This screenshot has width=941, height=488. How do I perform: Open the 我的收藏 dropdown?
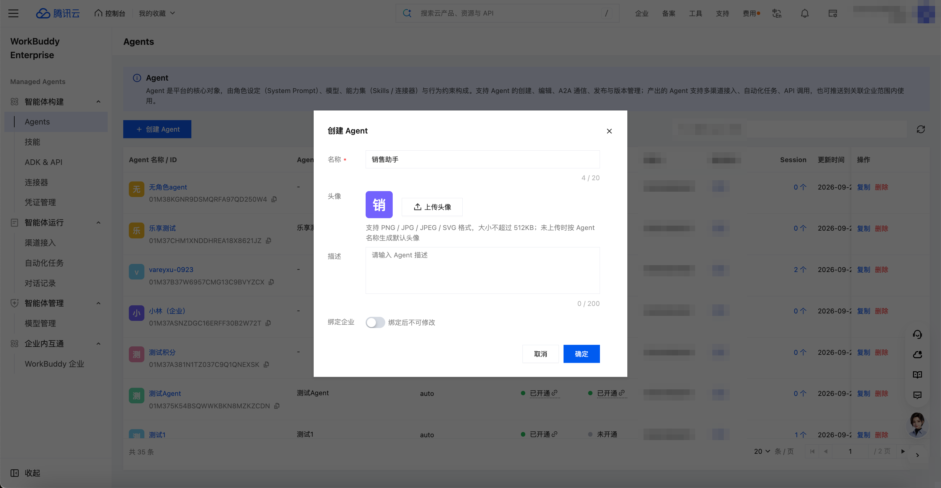(x=157, y=13)
